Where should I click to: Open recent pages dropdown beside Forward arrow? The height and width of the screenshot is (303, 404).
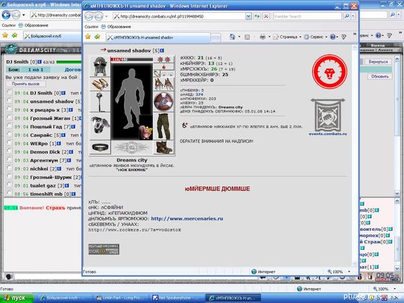pyautogui.click(x=106, y=16)
